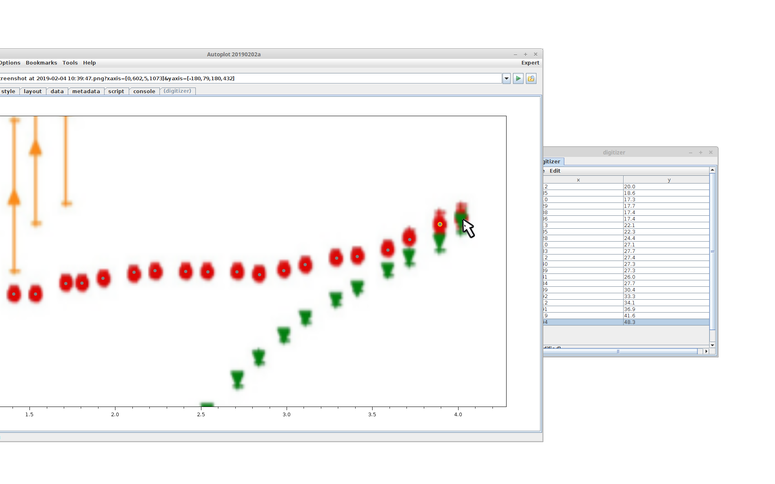Switch to the metadata tab
Viewport: 775px width, 484px height.
[x=86, y=92]
